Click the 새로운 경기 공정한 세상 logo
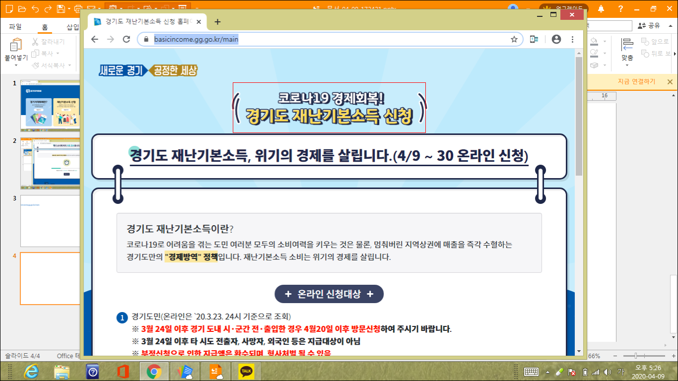This screenshot has height=381, width=678. point(148,70)
